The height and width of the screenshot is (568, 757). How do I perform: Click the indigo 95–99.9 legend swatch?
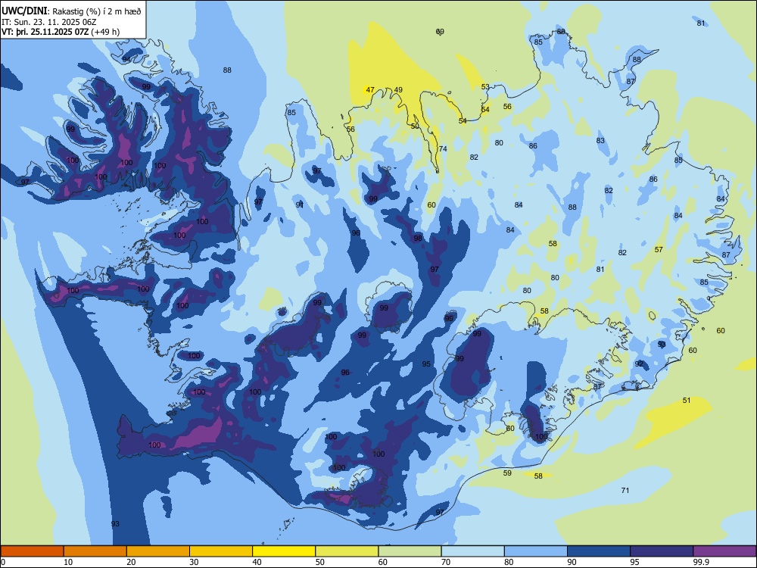click(662, 551)
